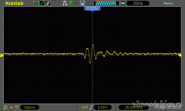Click the pulse trigger waveform icon

(65, 3)
